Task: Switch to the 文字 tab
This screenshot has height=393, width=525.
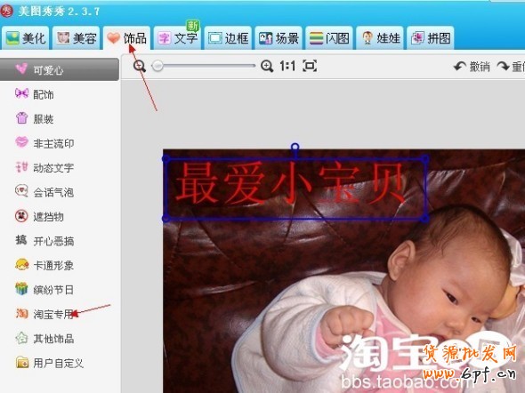Action: (177, 38)
